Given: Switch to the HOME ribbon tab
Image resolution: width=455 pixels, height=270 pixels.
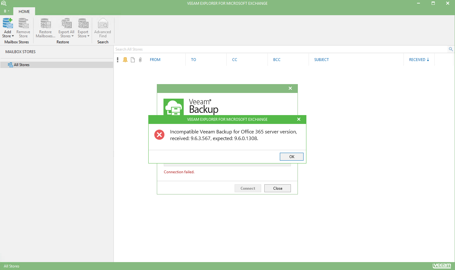Looking at the screenshot, I should (24, 11).
